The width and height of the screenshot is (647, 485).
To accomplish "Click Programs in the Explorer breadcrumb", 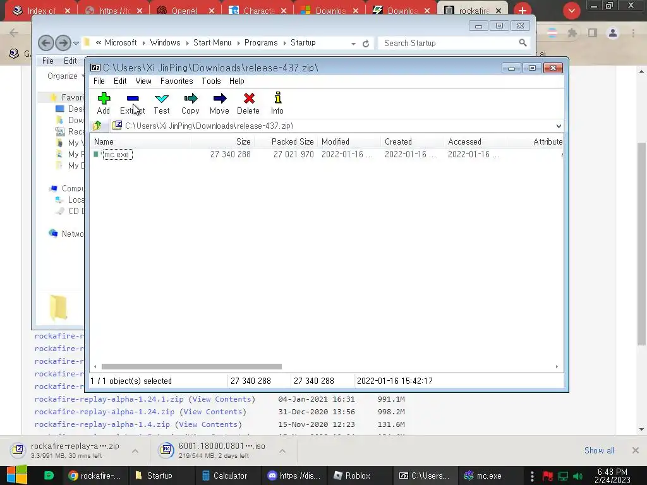I will (261, 43).
